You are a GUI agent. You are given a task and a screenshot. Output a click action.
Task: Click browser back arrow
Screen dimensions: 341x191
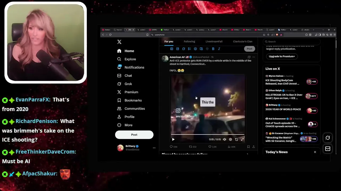pos(103,35)
